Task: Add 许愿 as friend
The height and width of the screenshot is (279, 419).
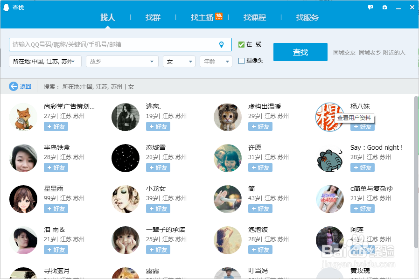Action: click(260, 167)
